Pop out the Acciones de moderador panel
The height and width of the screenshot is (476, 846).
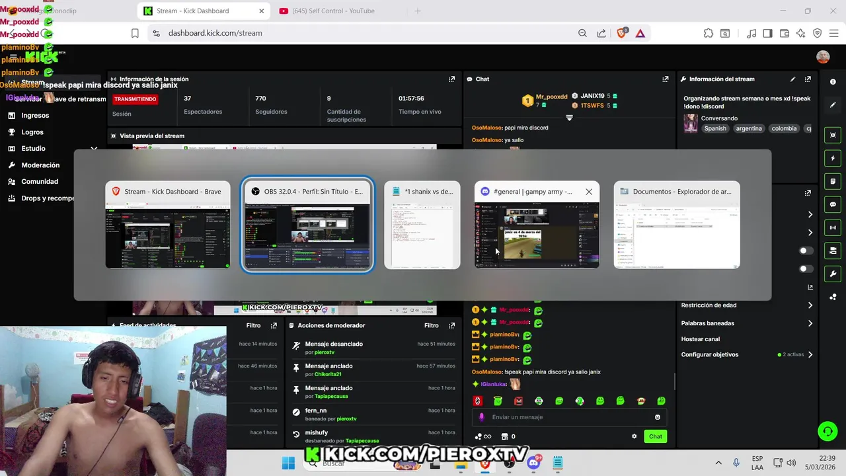[x=451, y=325]
